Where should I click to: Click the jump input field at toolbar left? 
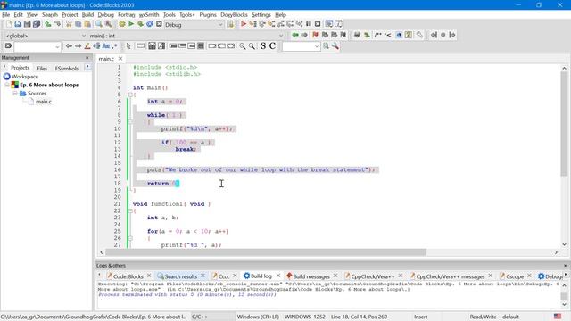(x=37, y=46)
